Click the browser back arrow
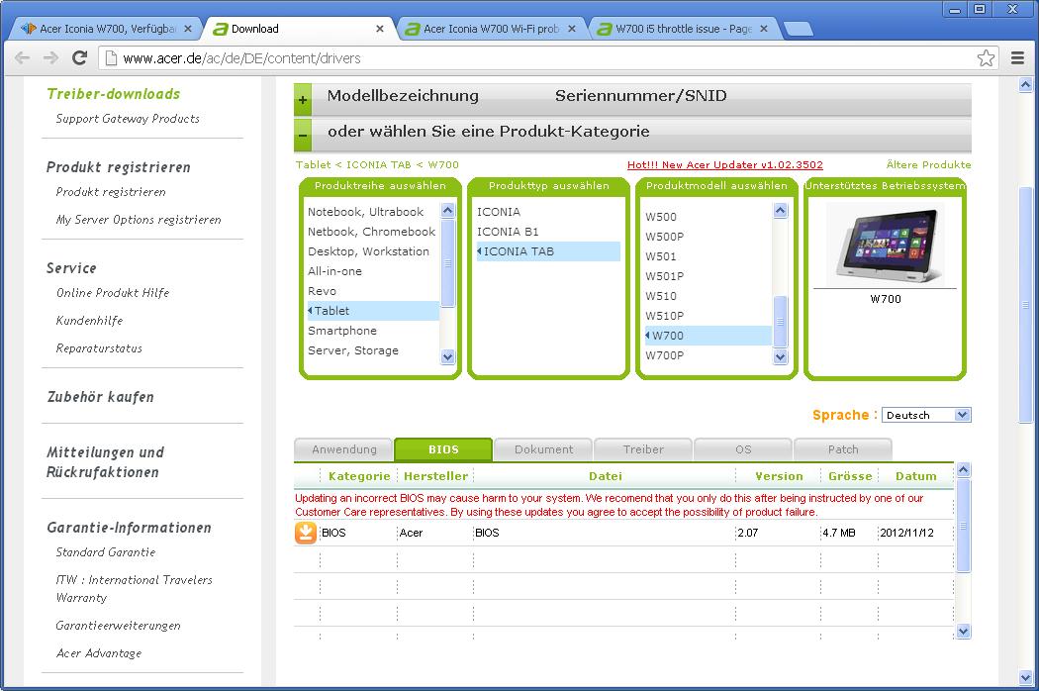 click(x=22, y=58)
